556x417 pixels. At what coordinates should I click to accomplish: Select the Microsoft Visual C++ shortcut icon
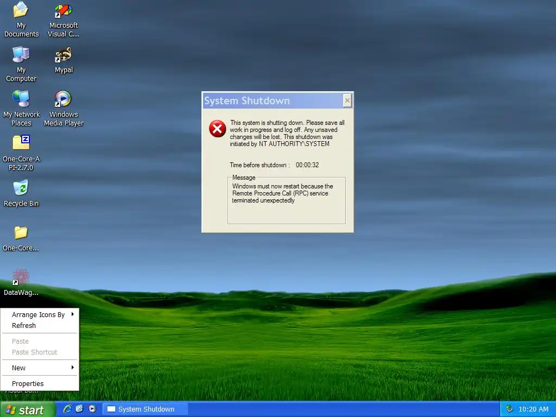pyautogui.click(x=64, y=20)
